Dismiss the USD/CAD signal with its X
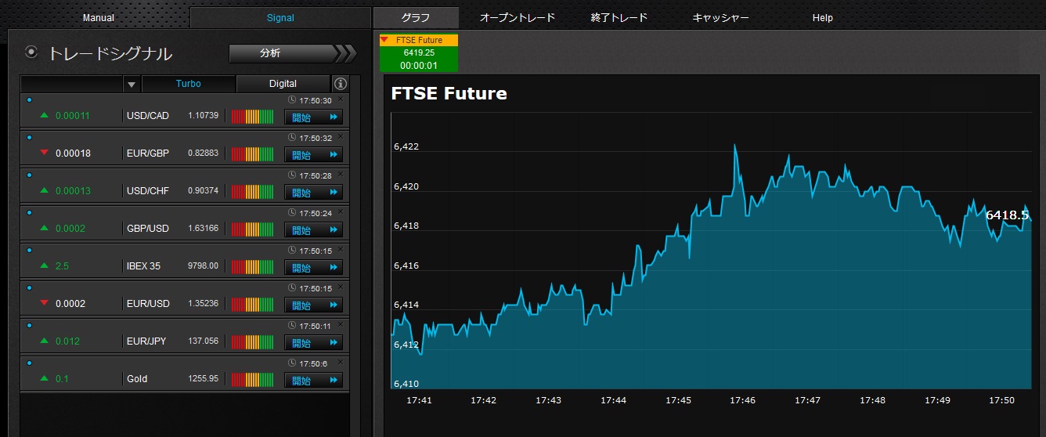 pos(341,98)
